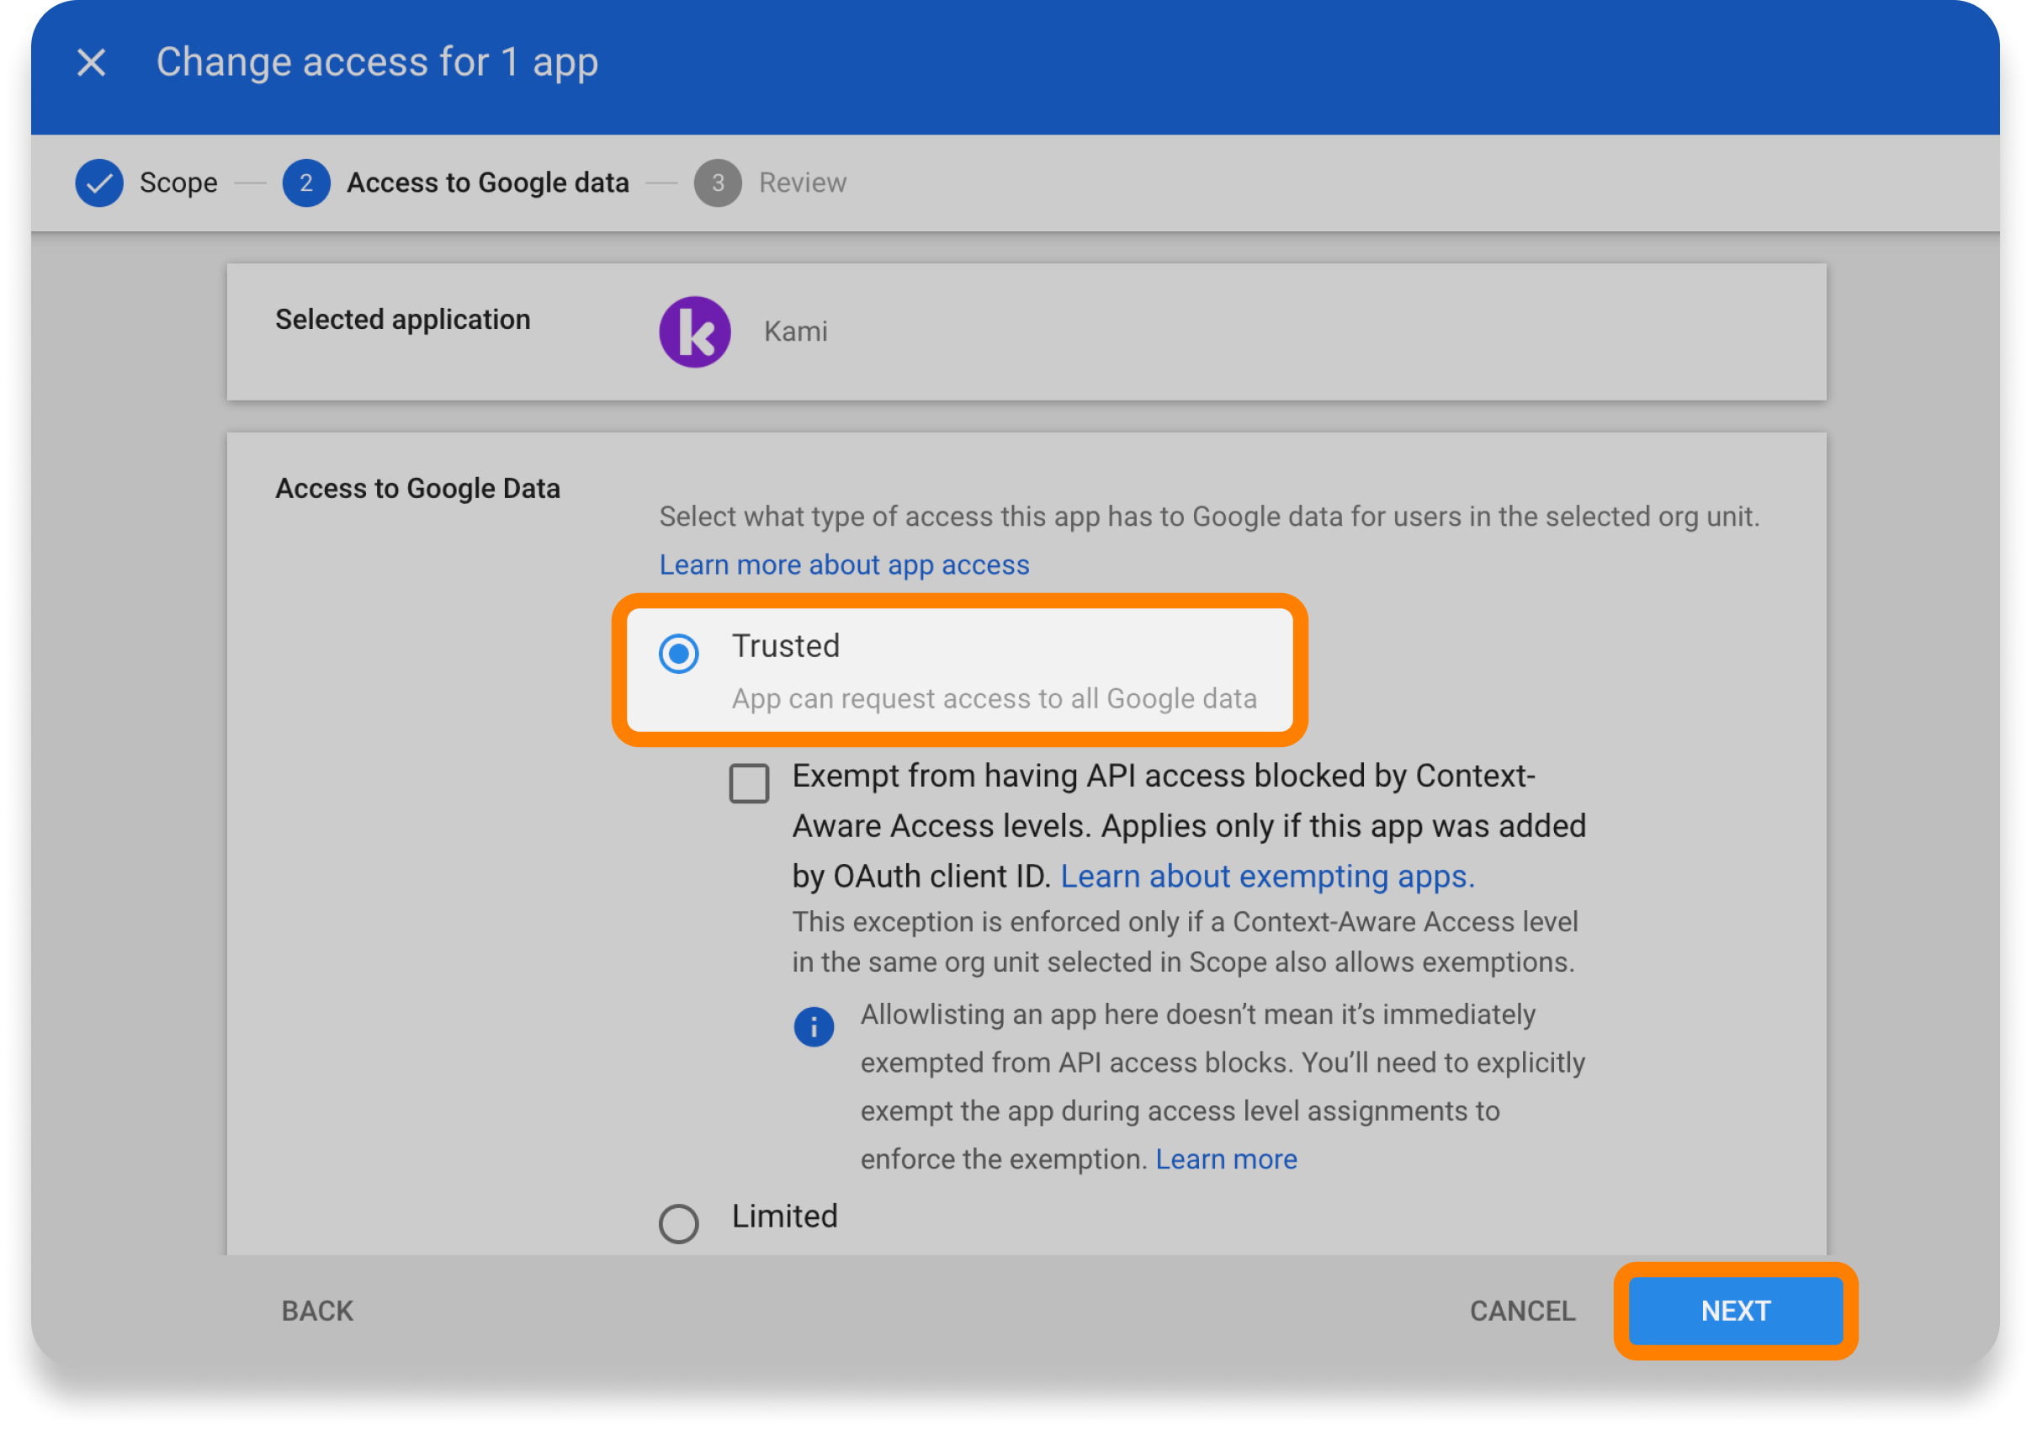Click the step 3 Review circle icon

(718, 183)
